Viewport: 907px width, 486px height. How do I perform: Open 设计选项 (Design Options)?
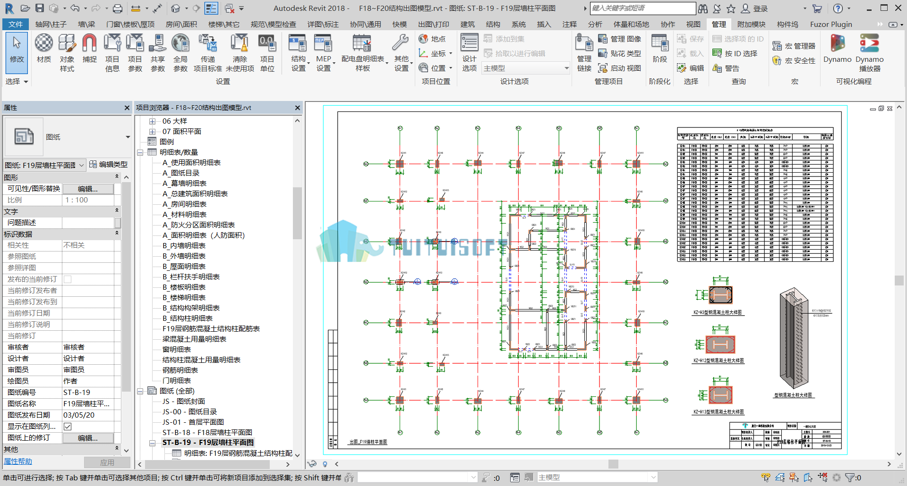pyautogui.click(x=469, y=53)
